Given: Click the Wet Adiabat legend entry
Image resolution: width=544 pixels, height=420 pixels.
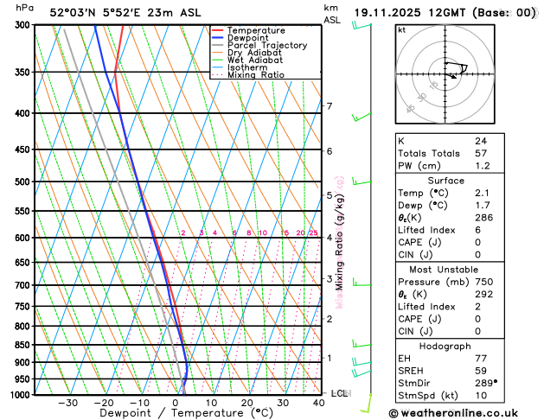Looking at the screenshot, I should 247,60.
